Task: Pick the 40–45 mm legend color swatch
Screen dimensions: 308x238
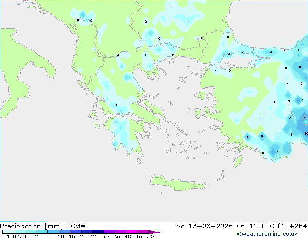Action: click(132, 232)
